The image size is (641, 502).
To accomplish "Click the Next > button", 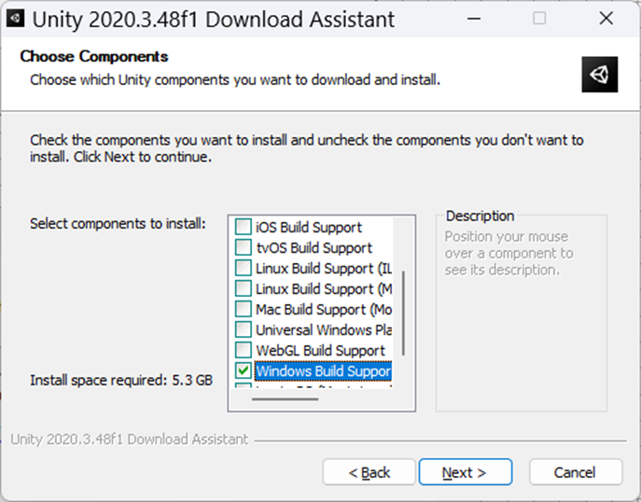I will point(466,472).
